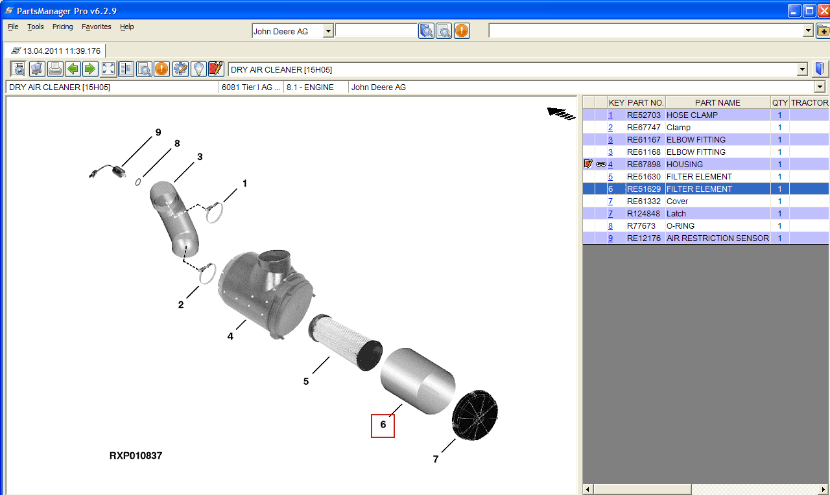Click the red notepad icon in toolbar

point(216,69)
